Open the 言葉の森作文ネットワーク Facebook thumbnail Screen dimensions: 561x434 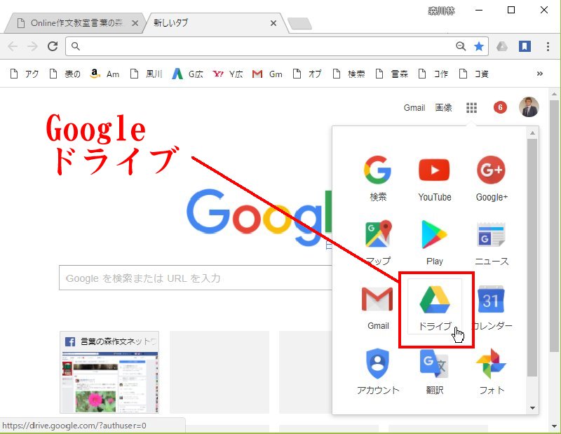[109, 372]
